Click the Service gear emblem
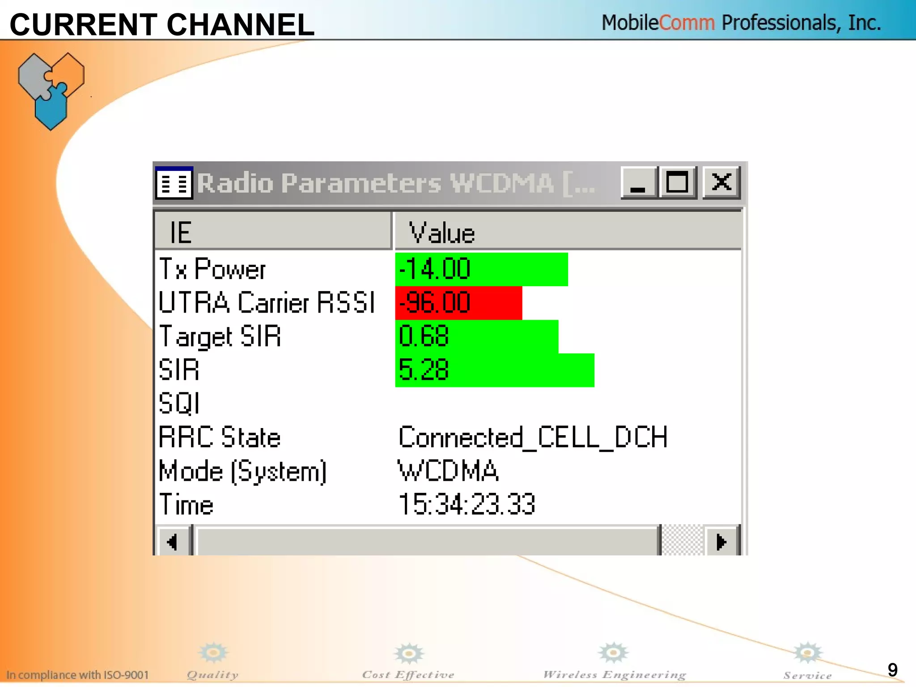The image size is (916, 687). coord(807,653)
